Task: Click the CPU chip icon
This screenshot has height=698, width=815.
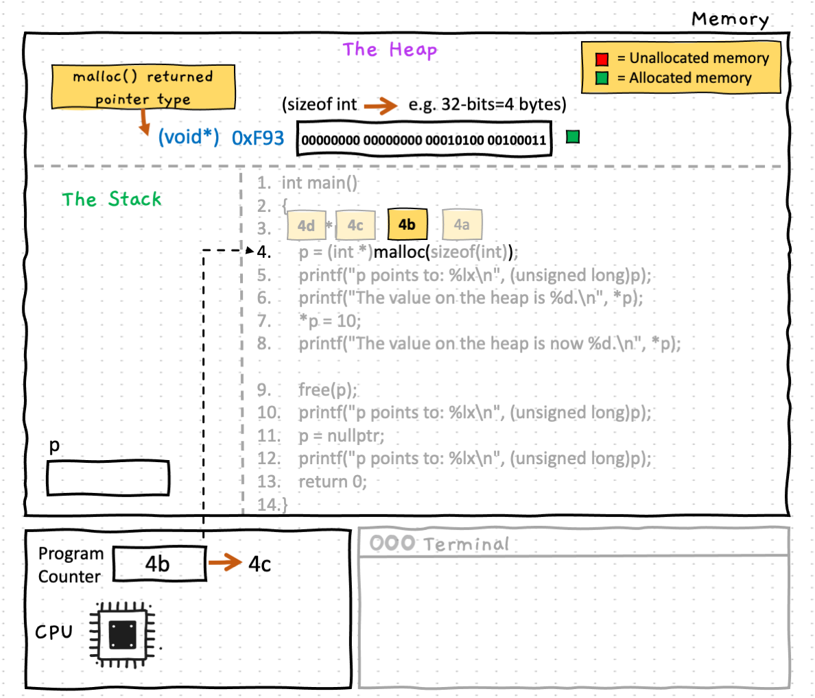Action: (x=123, y=635)
